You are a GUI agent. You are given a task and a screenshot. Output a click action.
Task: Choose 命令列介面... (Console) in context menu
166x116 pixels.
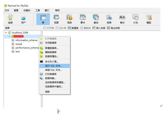(54, 62)
